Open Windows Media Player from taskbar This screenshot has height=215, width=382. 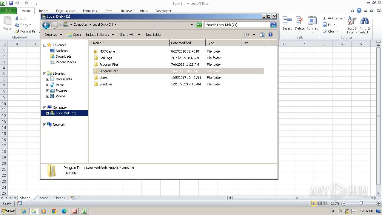click(44, 211)
